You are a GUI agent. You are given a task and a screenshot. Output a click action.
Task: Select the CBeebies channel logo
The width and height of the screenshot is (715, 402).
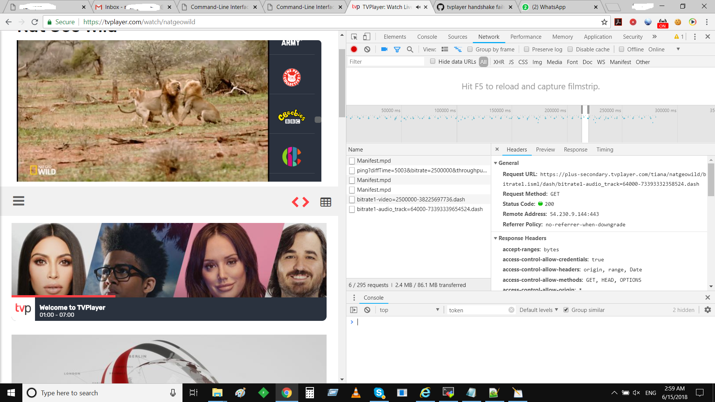[292, 117]
